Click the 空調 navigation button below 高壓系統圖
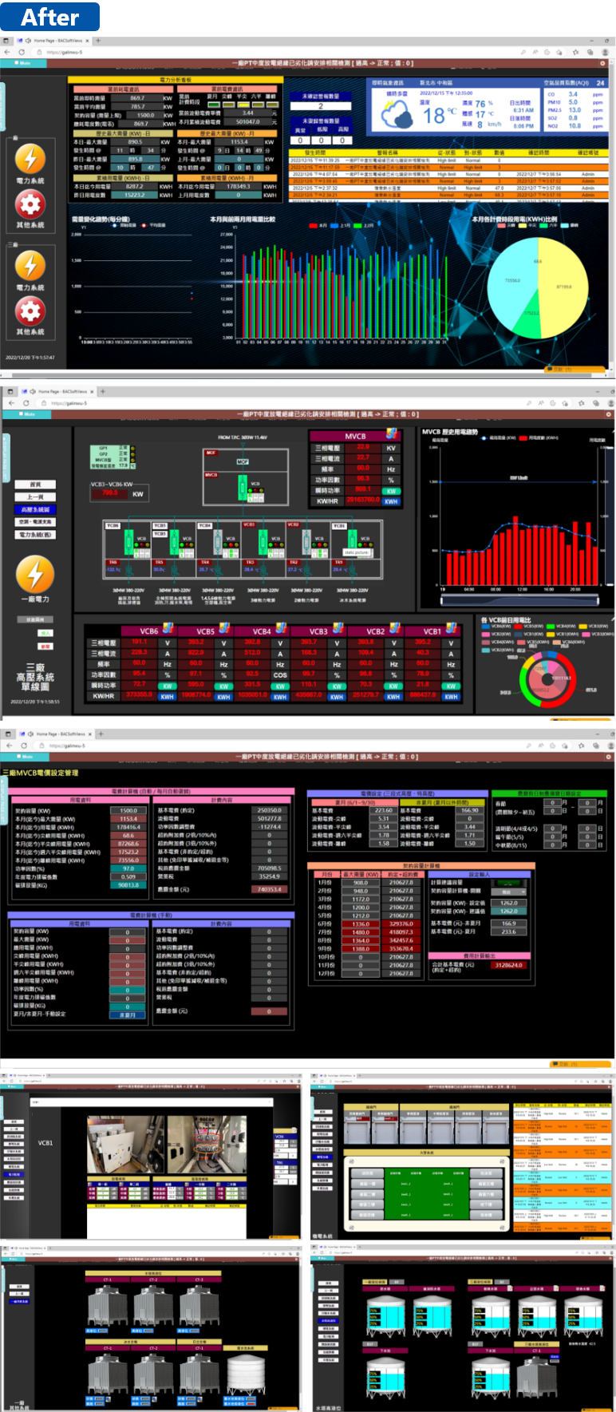This screenshot has width=616, height=1412. (35, 522)
